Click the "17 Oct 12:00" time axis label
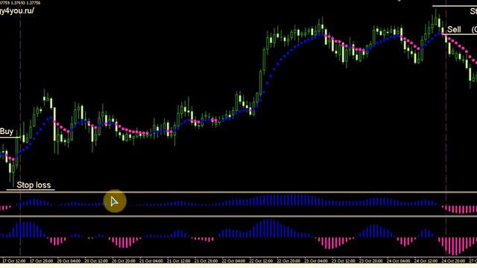 tap(14, 261)
